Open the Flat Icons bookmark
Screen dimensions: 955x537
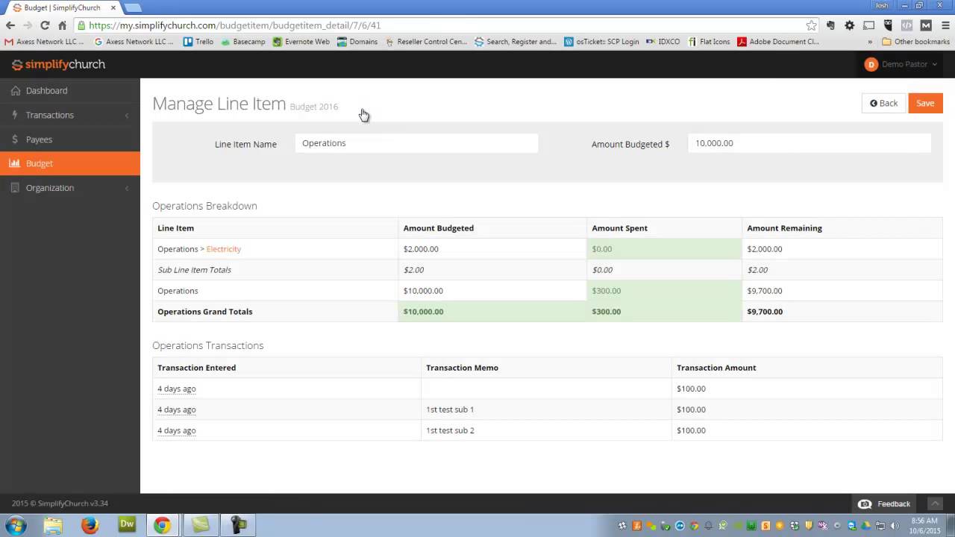tap(709, 42)
